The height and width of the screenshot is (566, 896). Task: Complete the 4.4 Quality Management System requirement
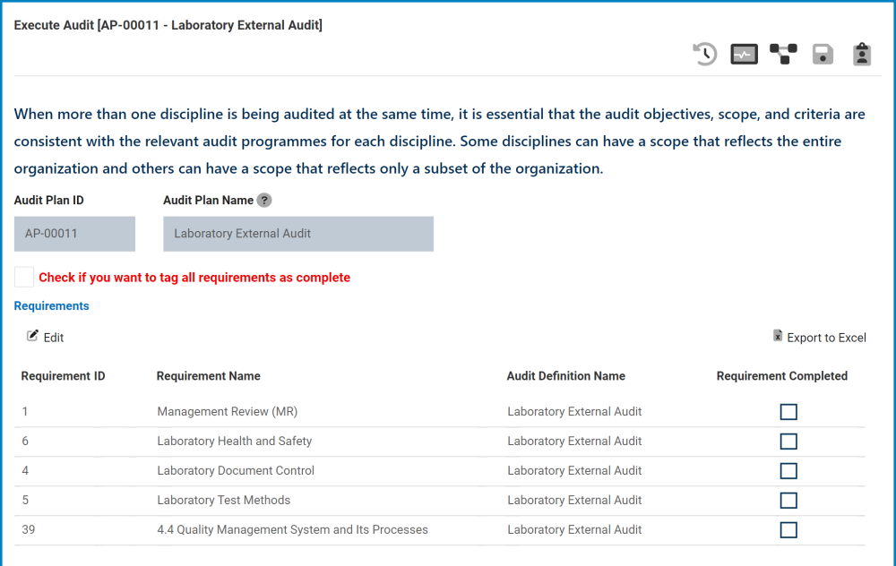(x=788, y=529)
